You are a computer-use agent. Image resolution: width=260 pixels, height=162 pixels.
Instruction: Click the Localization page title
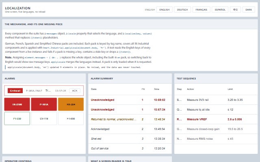pos(17,8)
